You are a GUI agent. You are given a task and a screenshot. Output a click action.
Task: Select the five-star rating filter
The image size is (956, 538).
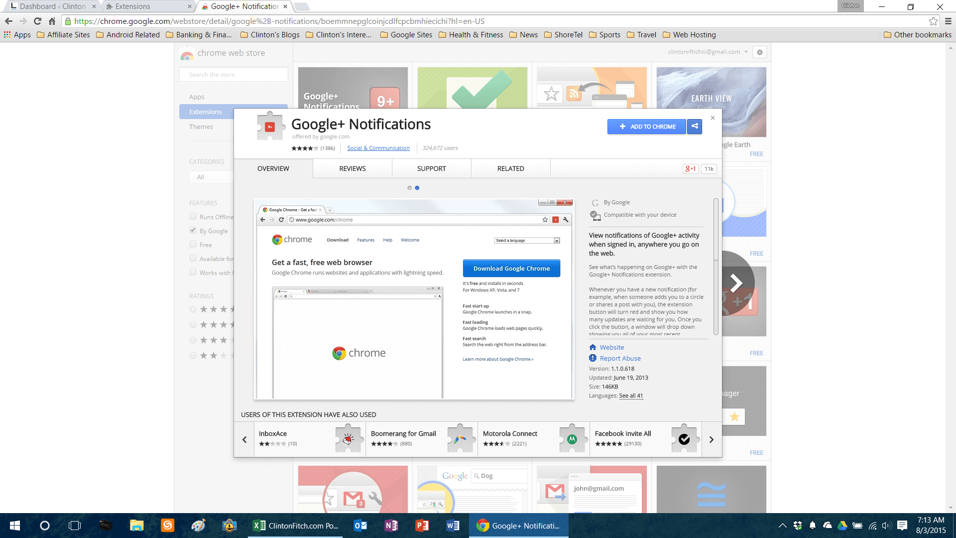click(193, 309)
